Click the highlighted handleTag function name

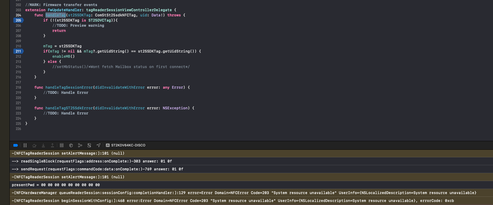tap(56, 15)
